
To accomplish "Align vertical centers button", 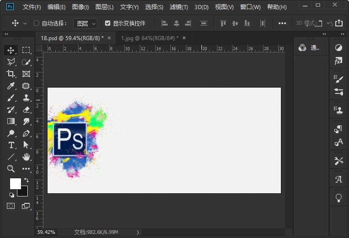I will [235, 23].
